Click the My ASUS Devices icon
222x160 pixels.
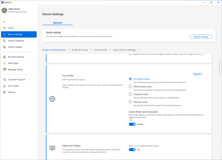tap(5, 57)
